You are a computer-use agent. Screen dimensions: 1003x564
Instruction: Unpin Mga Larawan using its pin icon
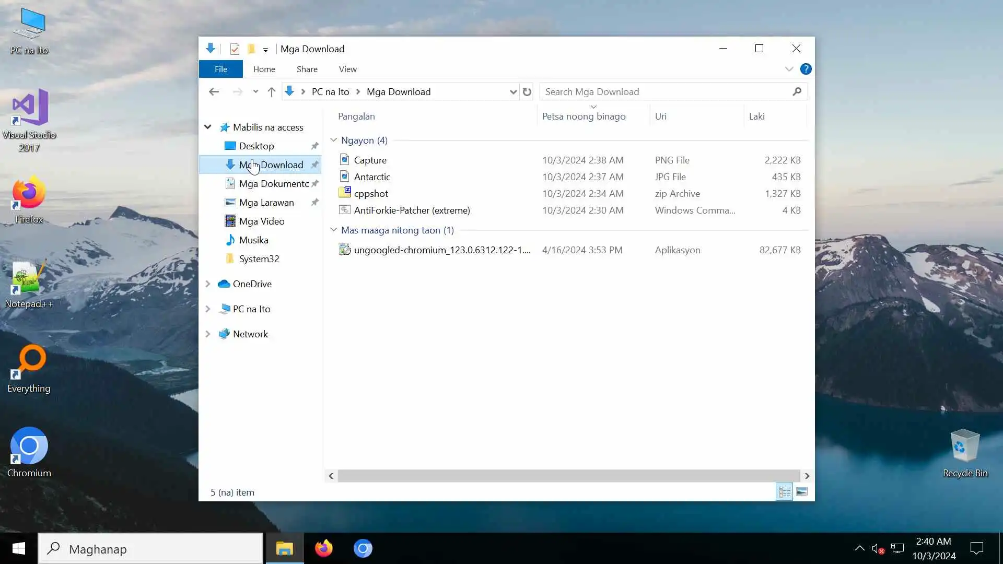[x=314, y=203]
